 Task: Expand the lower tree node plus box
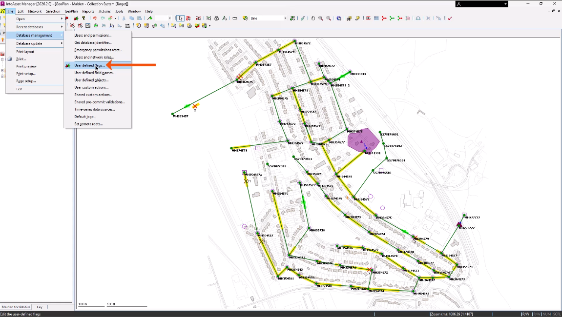pyautogui.click(x=2, y=76)
